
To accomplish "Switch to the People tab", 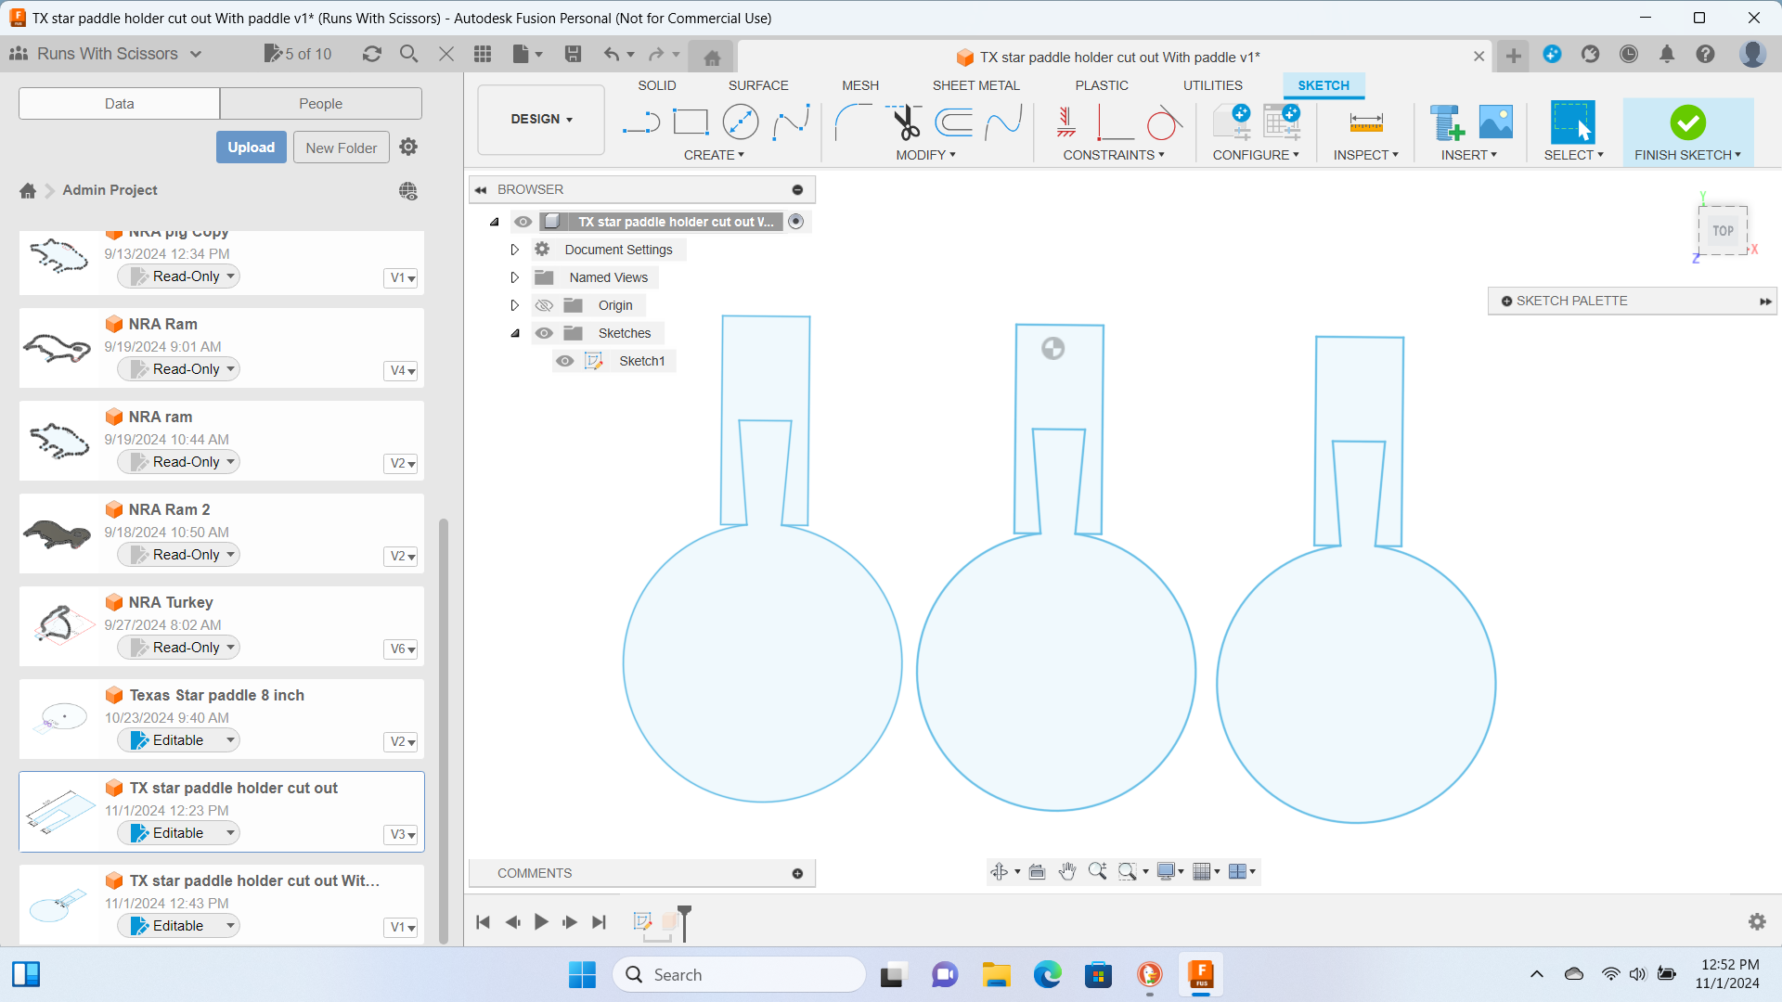I will 320,103.
